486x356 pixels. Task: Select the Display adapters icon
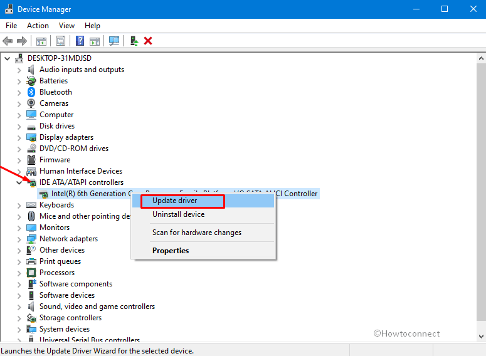(31, 137)
